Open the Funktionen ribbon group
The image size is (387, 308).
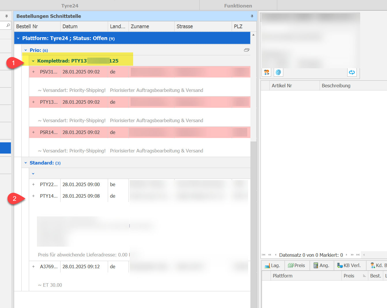[x=238, y=5]
